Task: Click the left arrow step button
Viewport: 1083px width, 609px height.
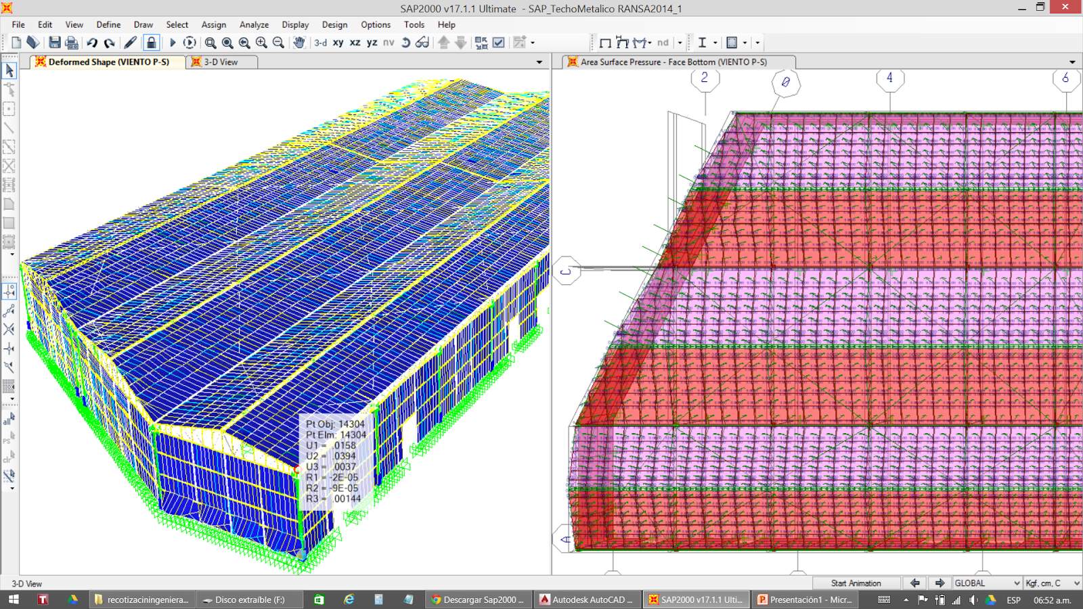Action: [915, 583]
